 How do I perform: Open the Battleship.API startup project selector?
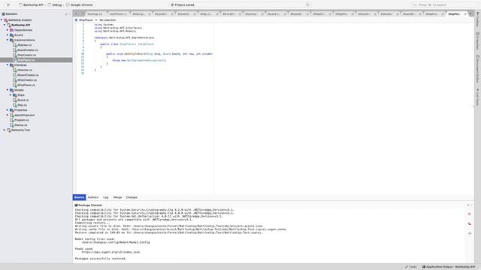(31, 5)
